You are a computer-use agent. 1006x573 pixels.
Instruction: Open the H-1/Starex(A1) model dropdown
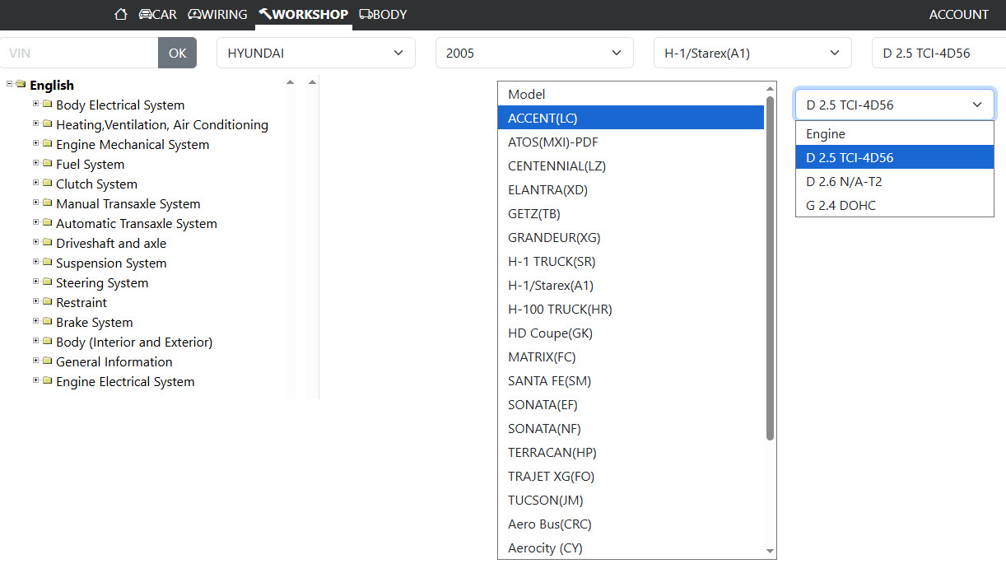click(x=752, y=53)
